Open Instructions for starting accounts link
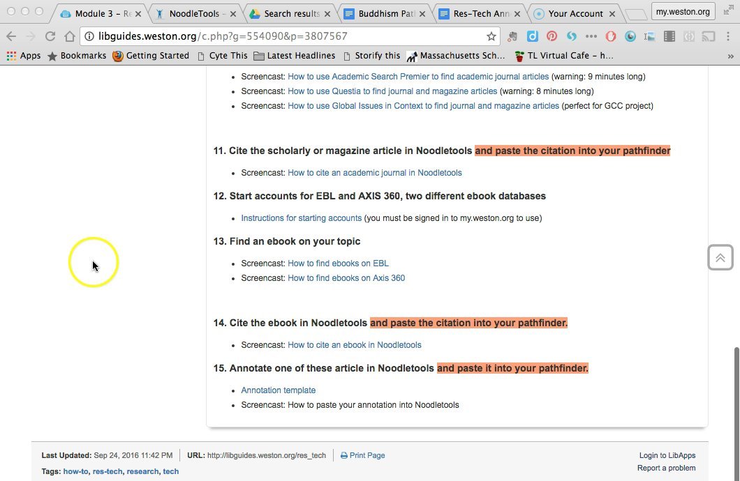Image resolution: width=740 pixels, height=481 pixels. click(x=301, y=218)
